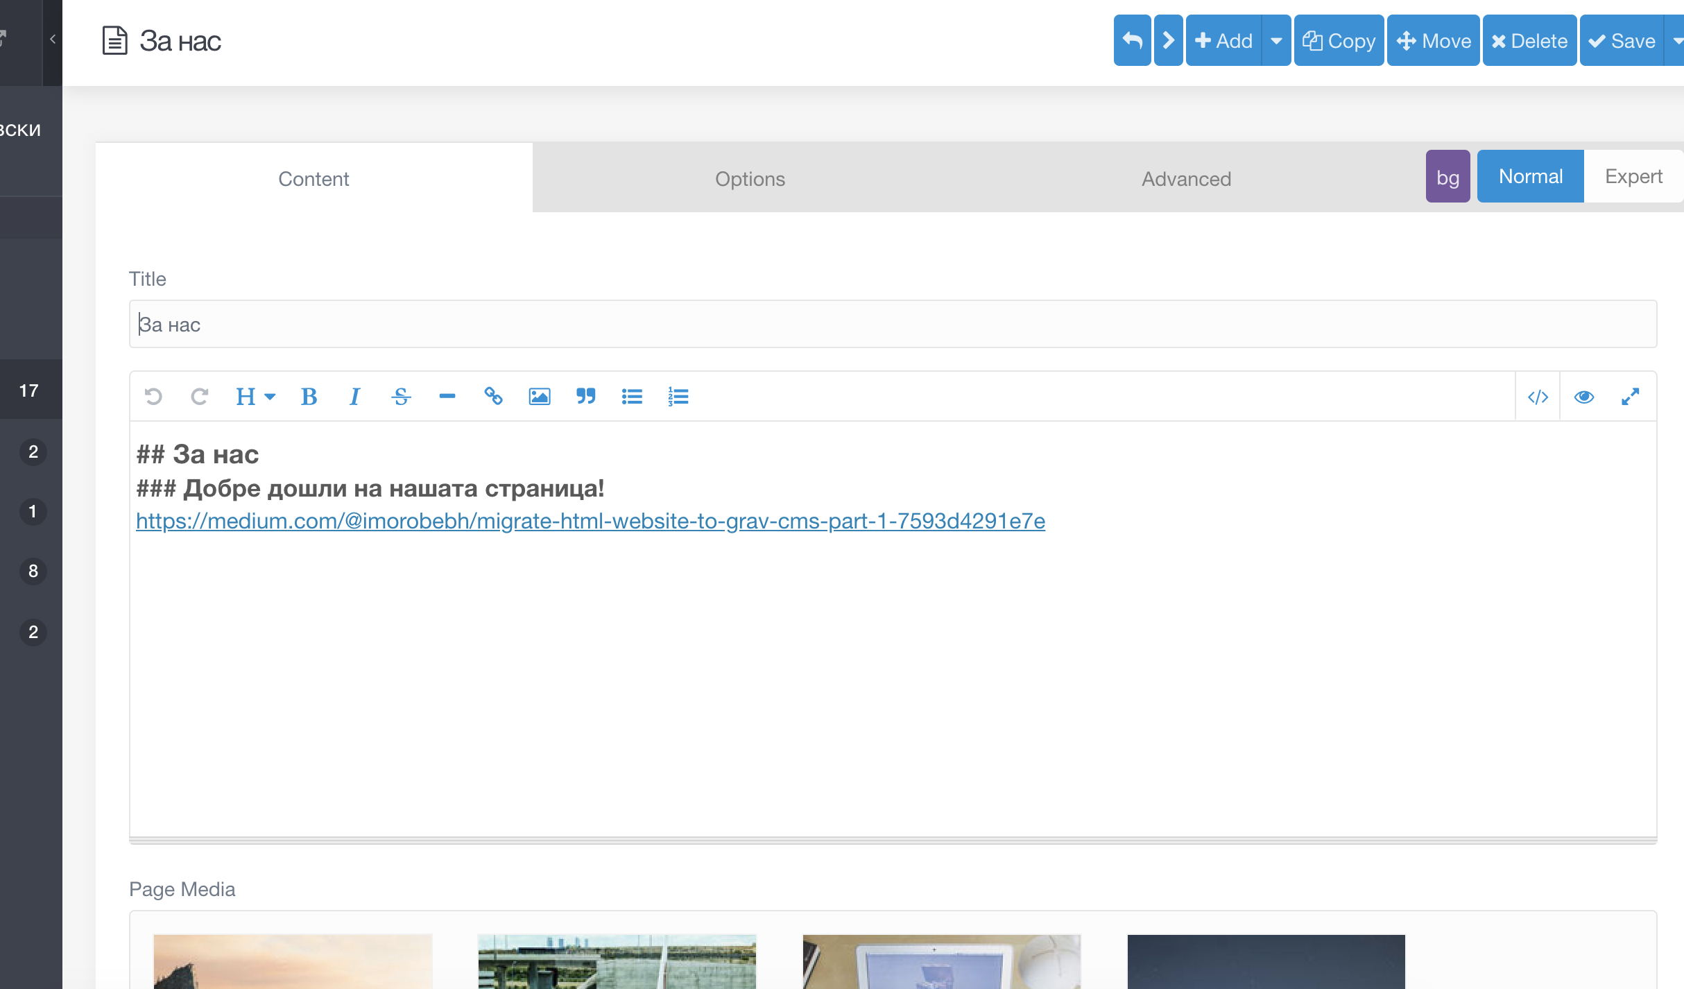This screenshot has width=1684, height=989.
Task: Insert an image with the picture icon
Action: pos(540,396)
